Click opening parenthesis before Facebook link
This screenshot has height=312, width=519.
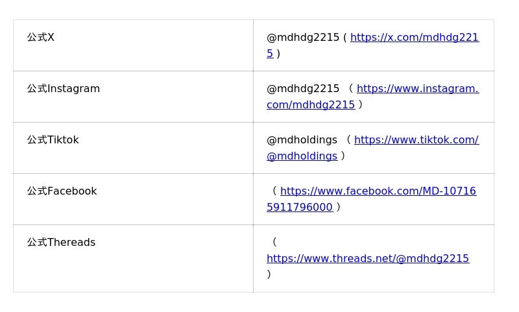[274, 191]
